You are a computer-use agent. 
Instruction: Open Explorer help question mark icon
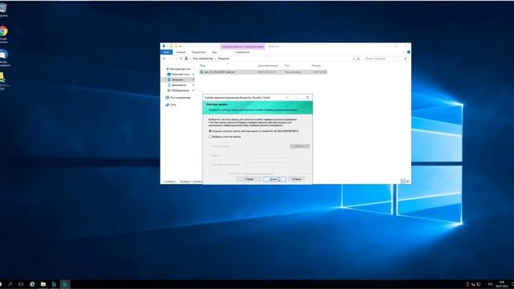[x=409, y=52]
